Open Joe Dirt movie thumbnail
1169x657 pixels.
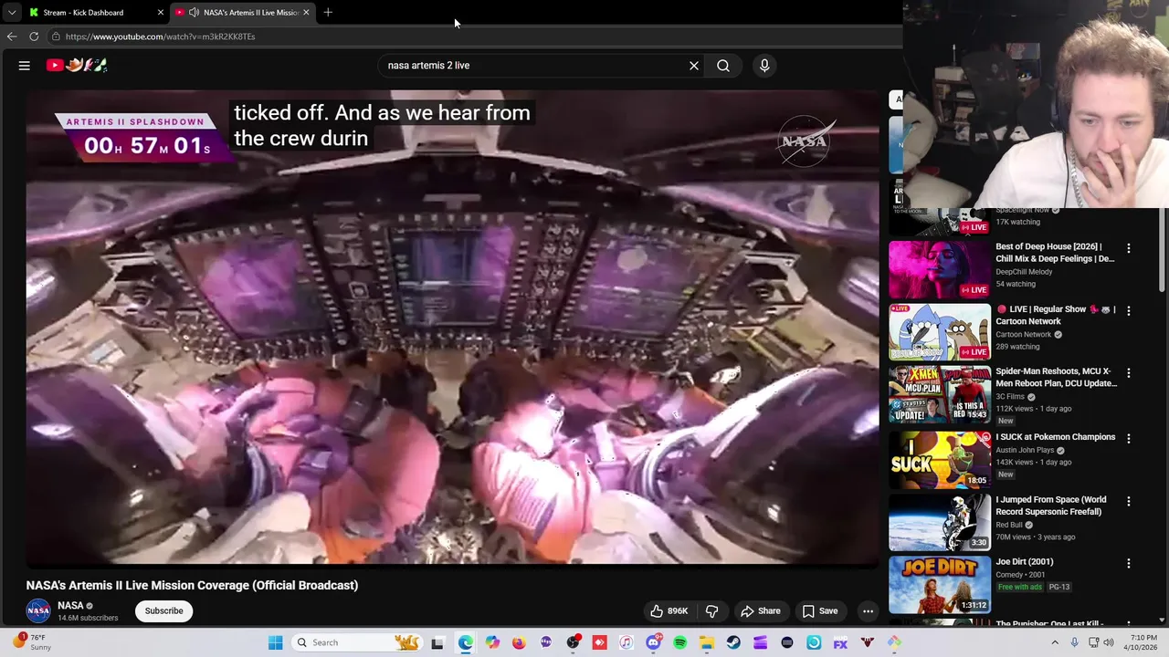(x=940, y=584)
